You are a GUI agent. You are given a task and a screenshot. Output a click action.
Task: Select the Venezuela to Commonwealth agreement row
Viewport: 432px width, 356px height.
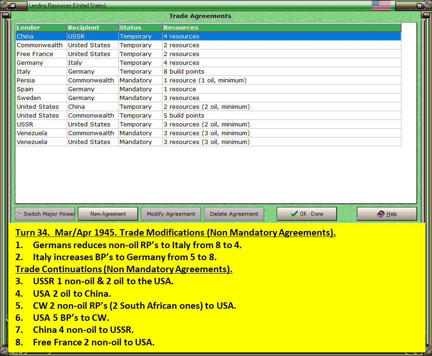click(208, 133)
